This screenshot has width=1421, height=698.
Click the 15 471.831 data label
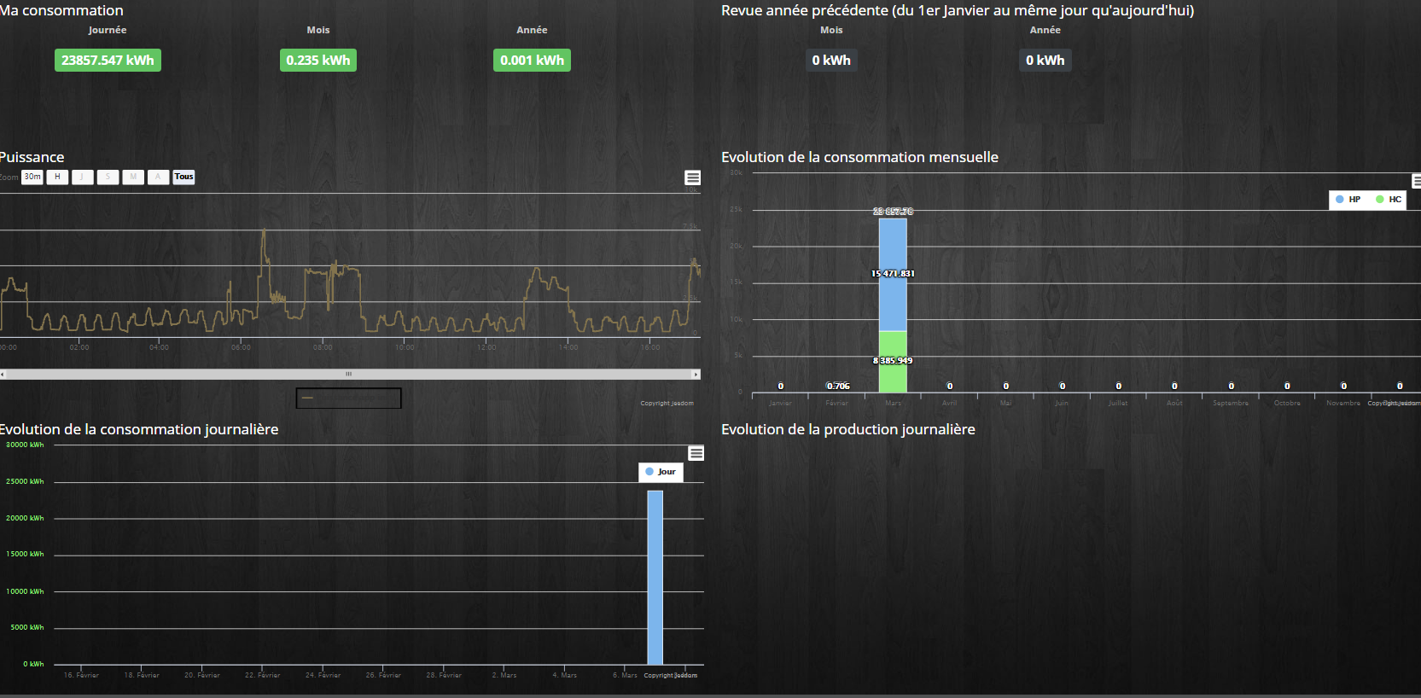(x=893, y=274)
